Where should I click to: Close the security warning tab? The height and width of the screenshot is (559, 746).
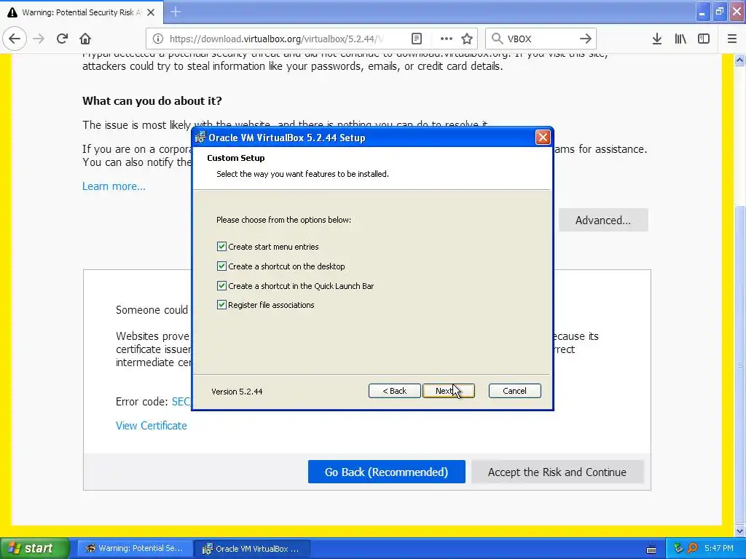click(x=151, y=12)
